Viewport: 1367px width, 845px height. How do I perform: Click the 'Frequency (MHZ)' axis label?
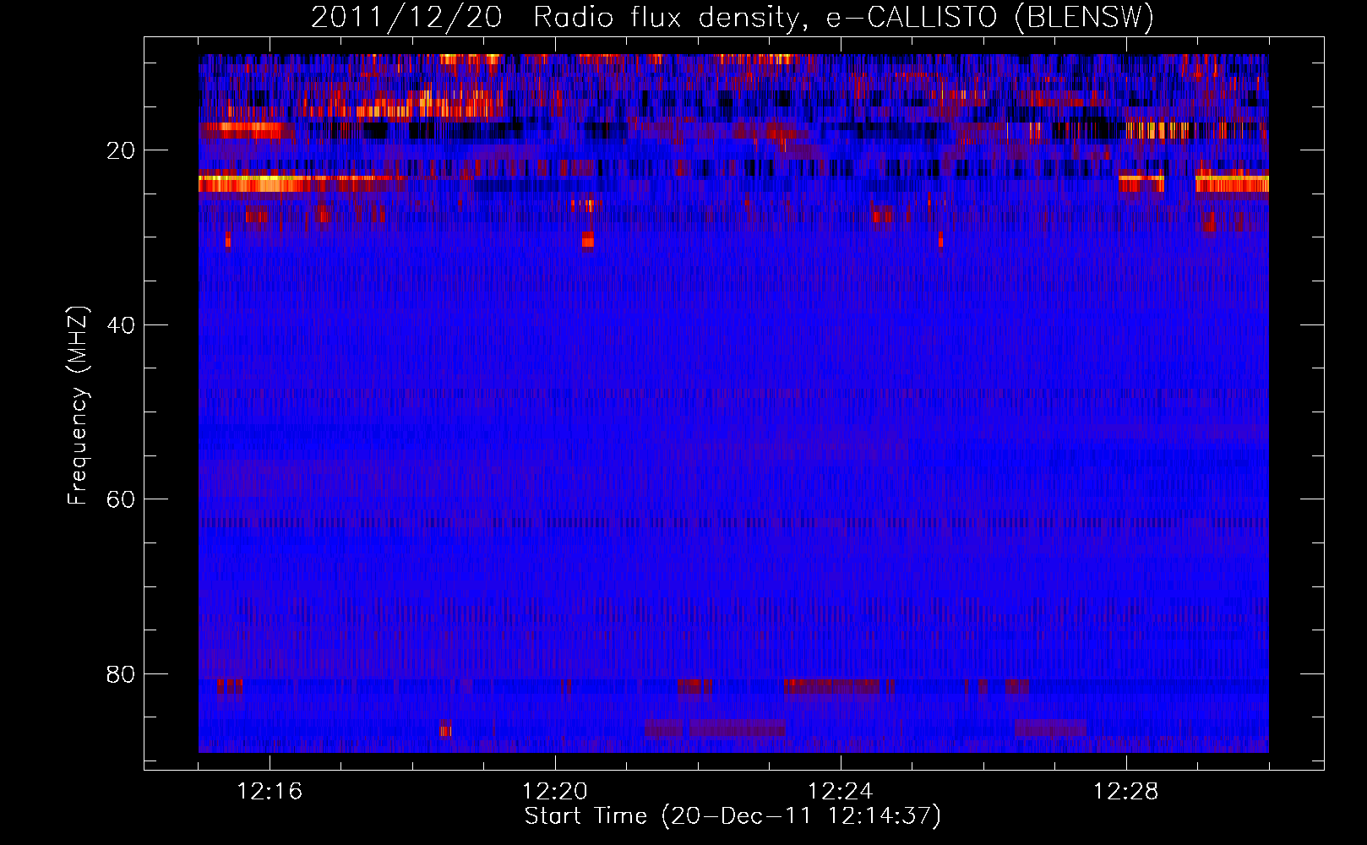click(x=78, y=406)
